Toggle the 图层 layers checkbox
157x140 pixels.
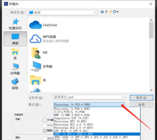tap(45, 131)
